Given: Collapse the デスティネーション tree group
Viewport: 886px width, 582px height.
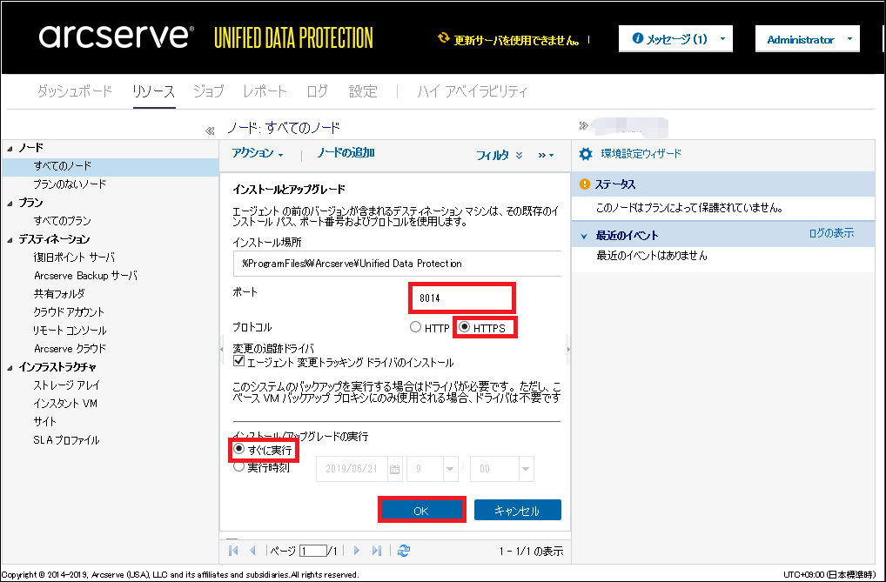Looking at the screenshot, I should (x=10, y=240).
